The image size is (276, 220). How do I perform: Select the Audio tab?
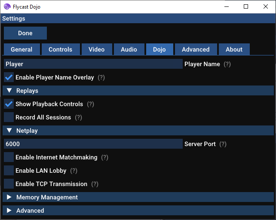coord(129,49)
